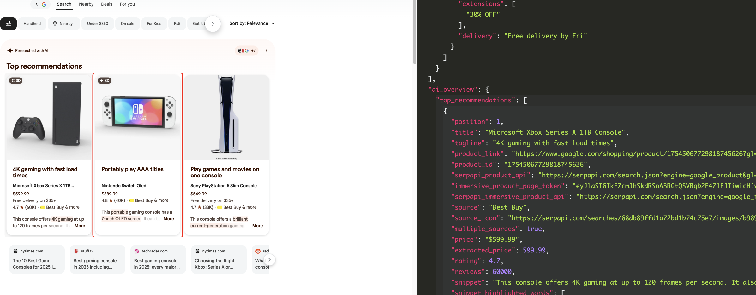Expand Xbox Series X description with More
This screenshot has width=756, height=295.
pyautogui.click(x=80, y=226)
